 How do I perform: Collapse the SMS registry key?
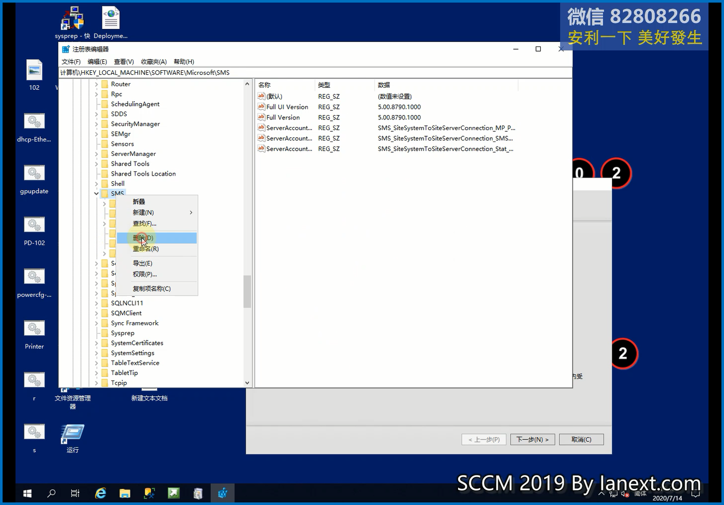(97, 194)
